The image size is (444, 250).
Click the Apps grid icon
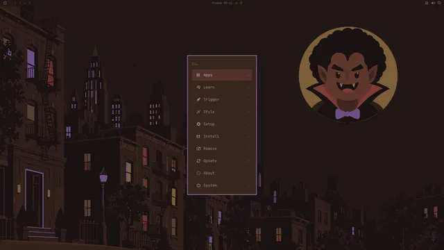tap(198, 75)
